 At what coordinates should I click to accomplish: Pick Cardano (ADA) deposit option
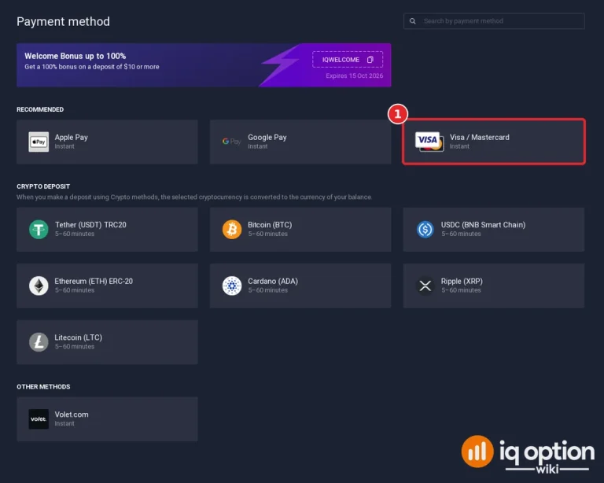pyautogui.click(x=300, y=286)
